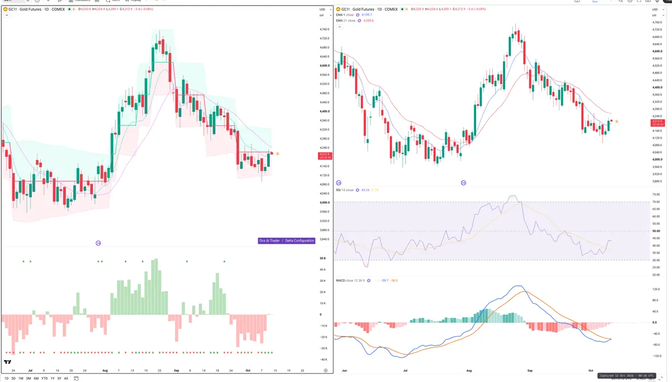Screen dimensions: 672x382
Task: Click the Aug label on left time axis
Action: 105,370
